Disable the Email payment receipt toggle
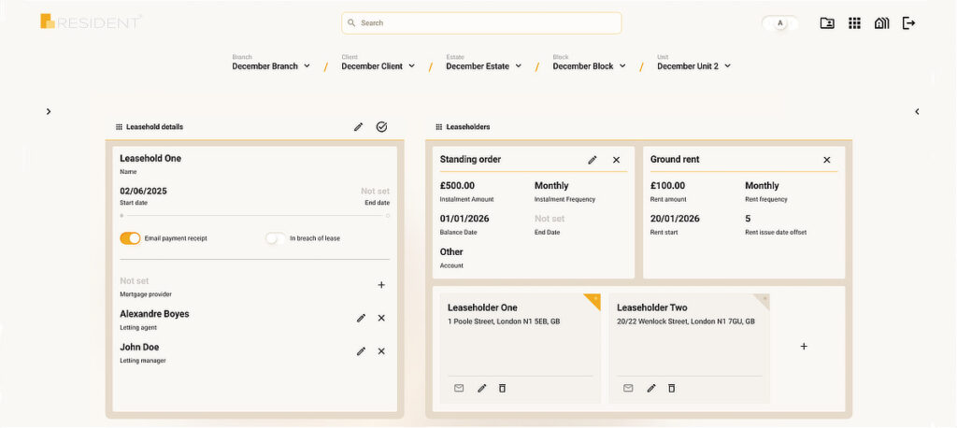957x428 pixels. [x=130, y=238]
